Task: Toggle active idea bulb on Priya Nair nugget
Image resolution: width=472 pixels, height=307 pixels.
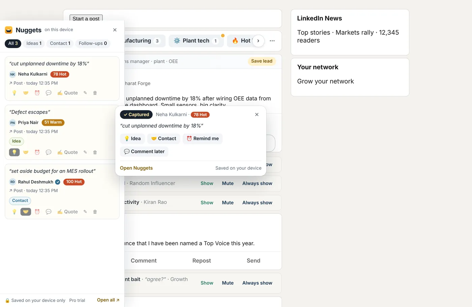Action: tap(14, 152)
